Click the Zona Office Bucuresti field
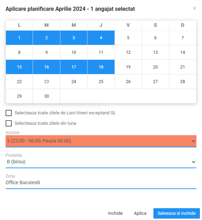This screenshot has height=220, width=202. 101,182
